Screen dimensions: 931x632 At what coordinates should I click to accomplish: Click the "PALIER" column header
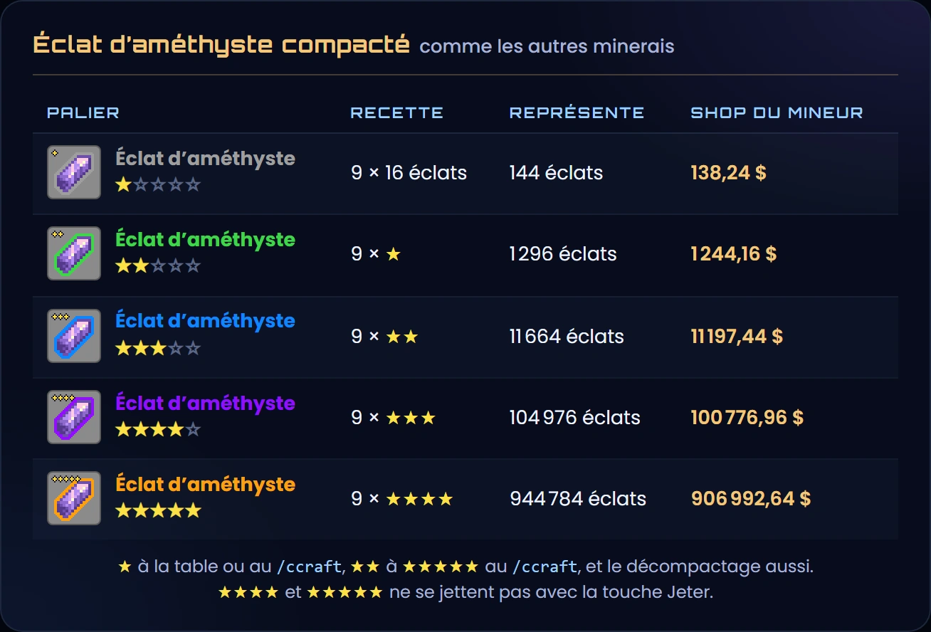tap(83, 112)
